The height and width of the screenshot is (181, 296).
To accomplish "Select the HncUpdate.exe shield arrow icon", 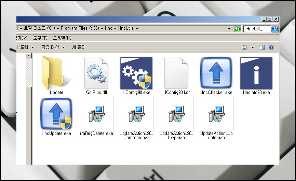I will [x=56, y=114].
